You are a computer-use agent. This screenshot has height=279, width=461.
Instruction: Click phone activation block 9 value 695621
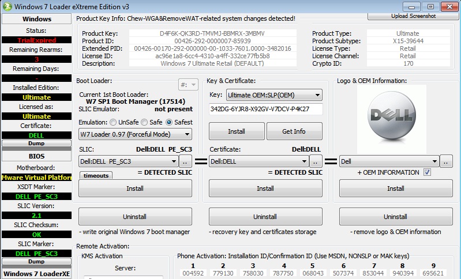[433, 273]
